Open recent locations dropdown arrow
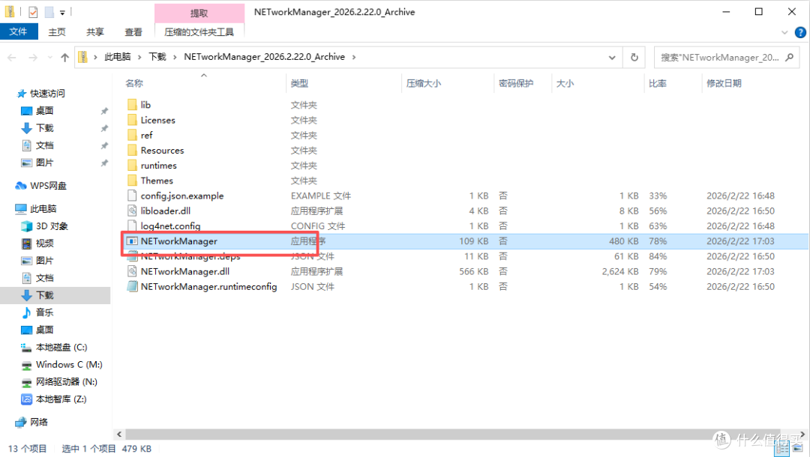 [x=49, y=57]
